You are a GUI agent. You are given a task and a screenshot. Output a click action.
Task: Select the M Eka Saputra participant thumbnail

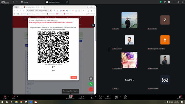click(x=165, y=60)
